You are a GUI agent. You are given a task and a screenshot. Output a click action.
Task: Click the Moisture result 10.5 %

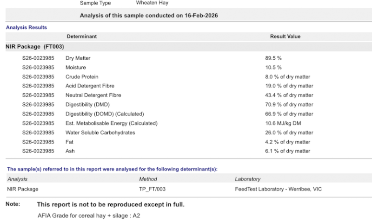(x=273, y=68)
